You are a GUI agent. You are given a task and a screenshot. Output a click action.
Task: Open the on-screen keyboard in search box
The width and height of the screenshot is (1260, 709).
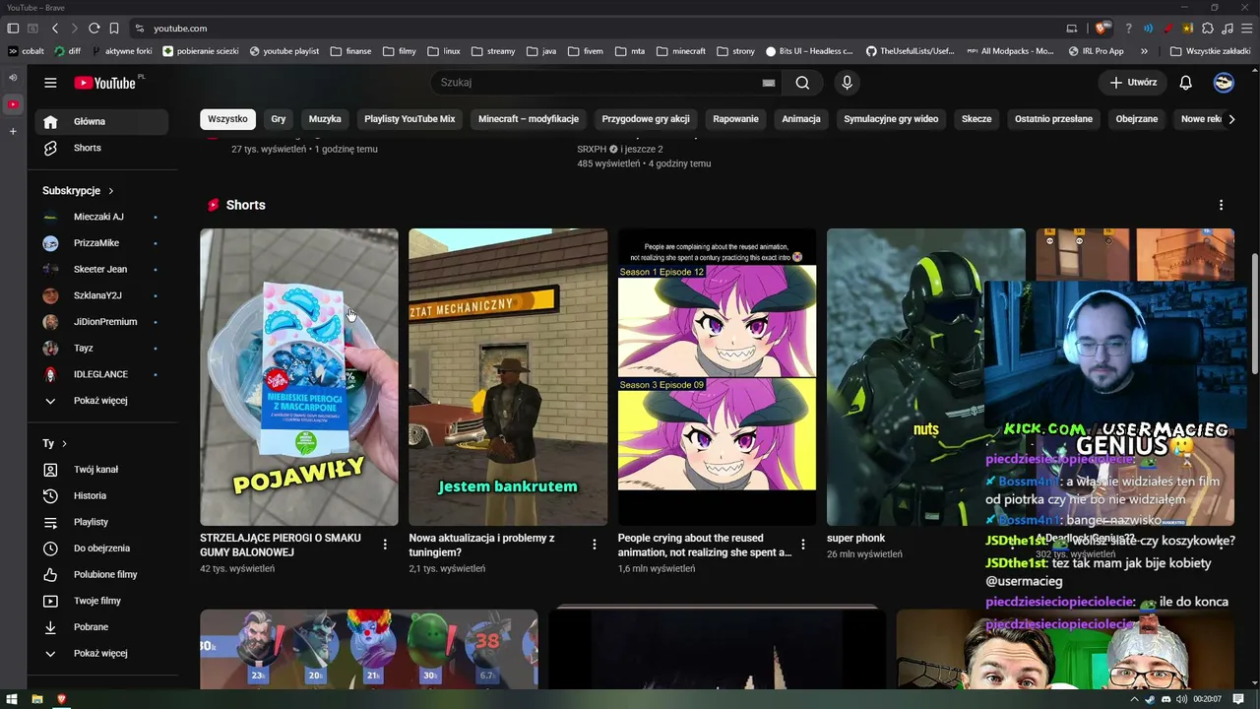coord(769,83)
